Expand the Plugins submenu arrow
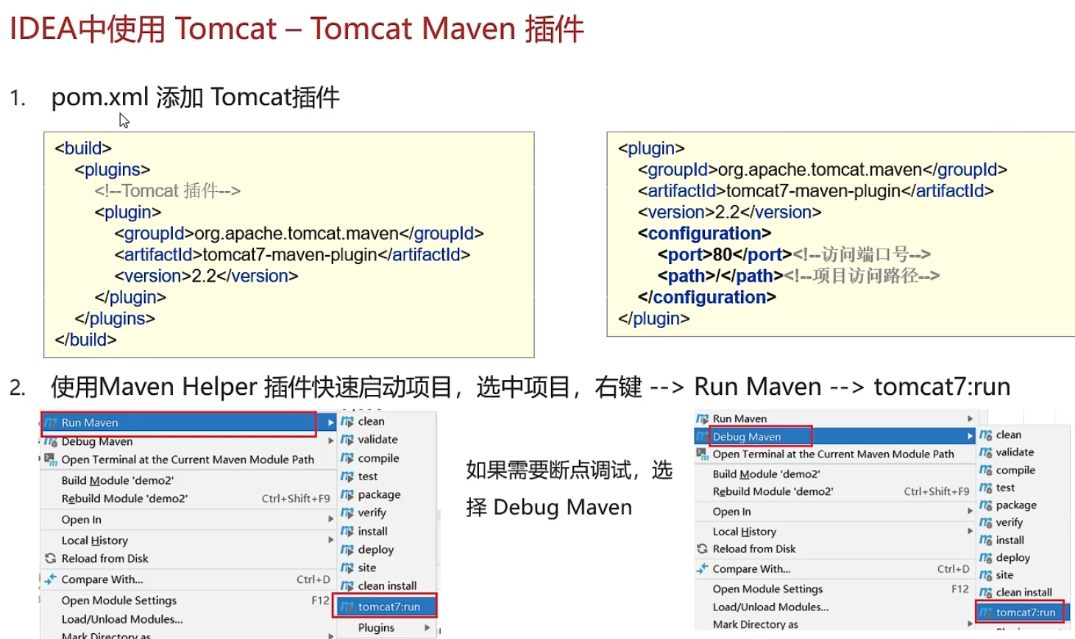 427,628
